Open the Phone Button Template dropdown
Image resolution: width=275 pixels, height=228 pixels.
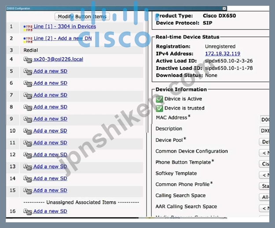[264, 164]
